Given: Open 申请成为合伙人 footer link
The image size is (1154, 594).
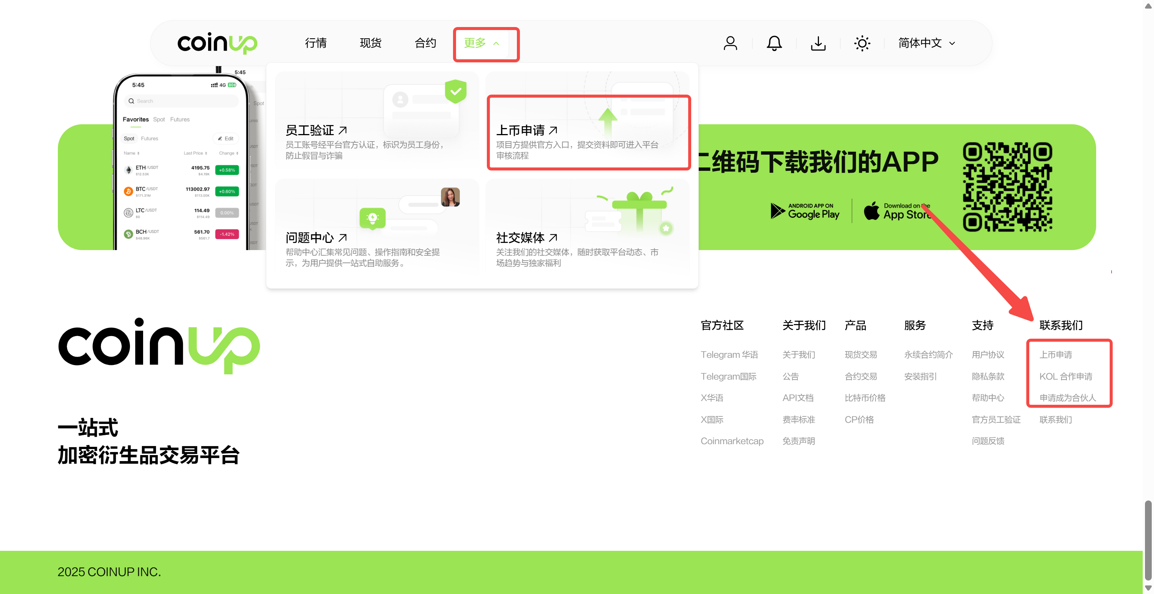Looking at the screenshot, I should [x=1068, y=398].
